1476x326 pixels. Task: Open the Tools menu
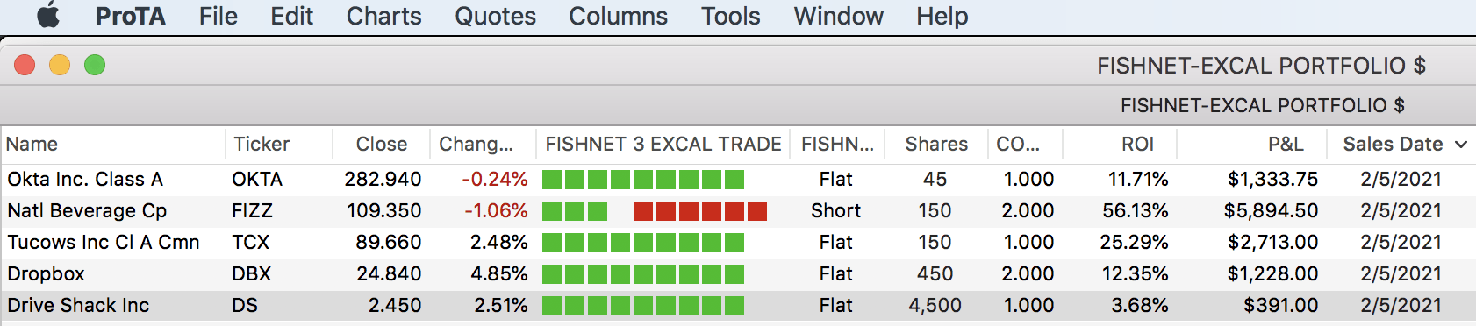point(730,16)
